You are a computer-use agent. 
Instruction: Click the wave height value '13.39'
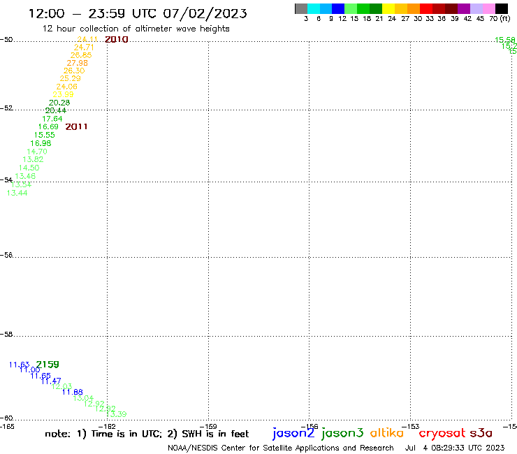[117, 414]
